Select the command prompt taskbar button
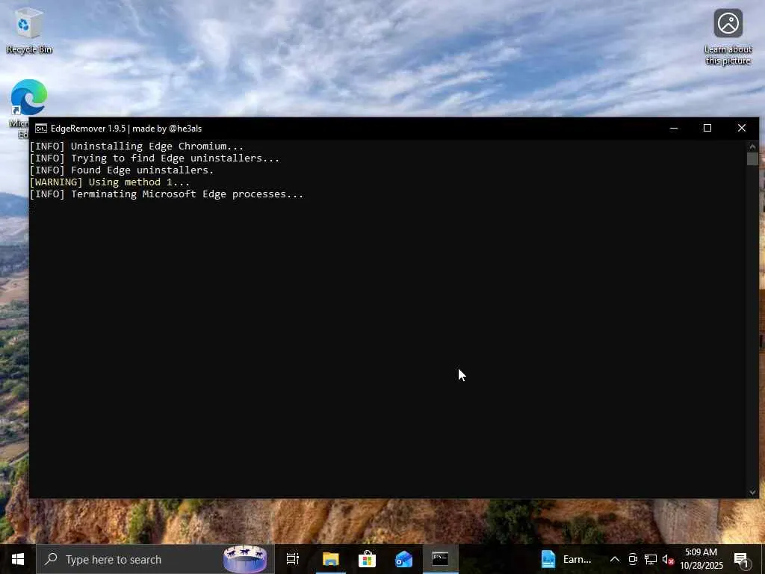 (440, 559)
